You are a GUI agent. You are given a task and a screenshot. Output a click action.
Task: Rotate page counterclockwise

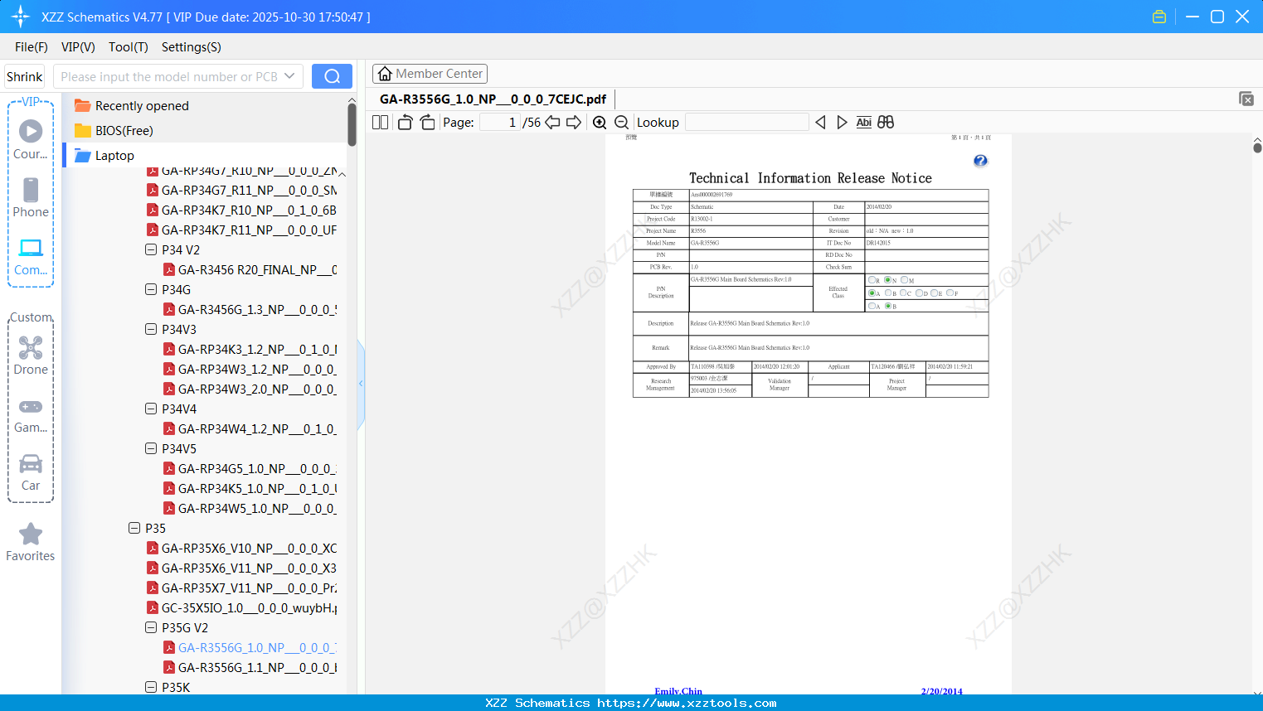click(405, 122)
